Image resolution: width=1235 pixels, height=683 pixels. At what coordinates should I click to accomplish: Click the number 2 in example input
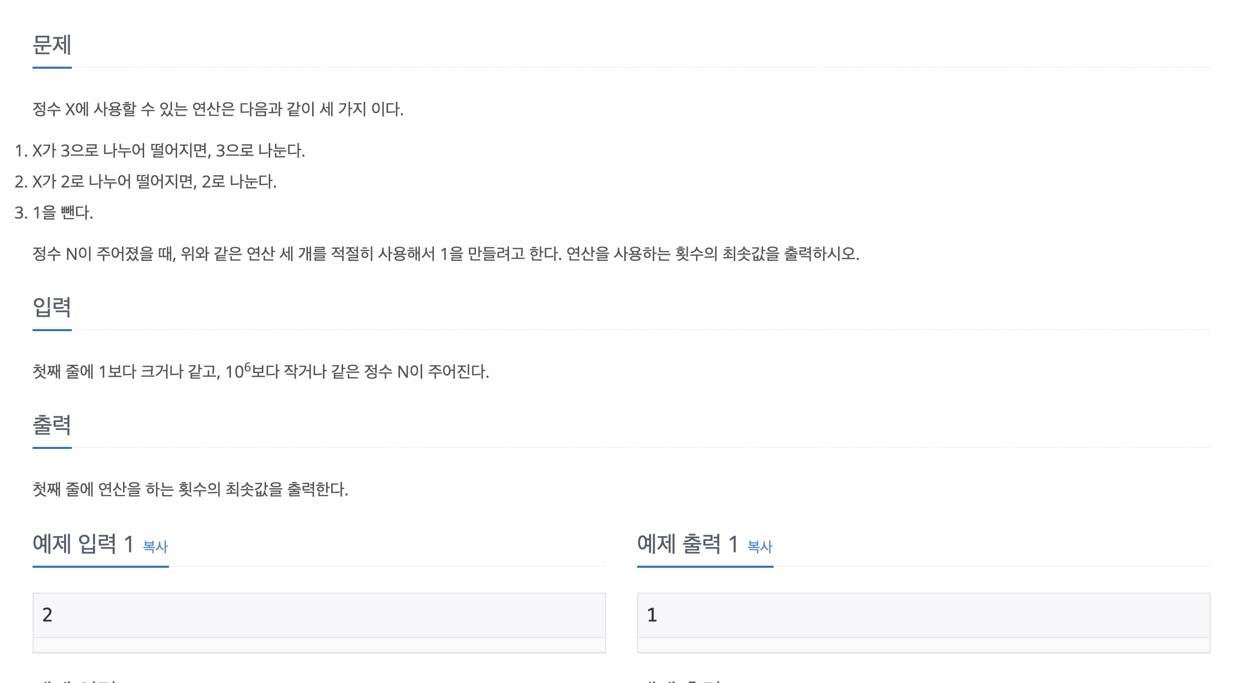pyautogui.click(x=47, y=615)
